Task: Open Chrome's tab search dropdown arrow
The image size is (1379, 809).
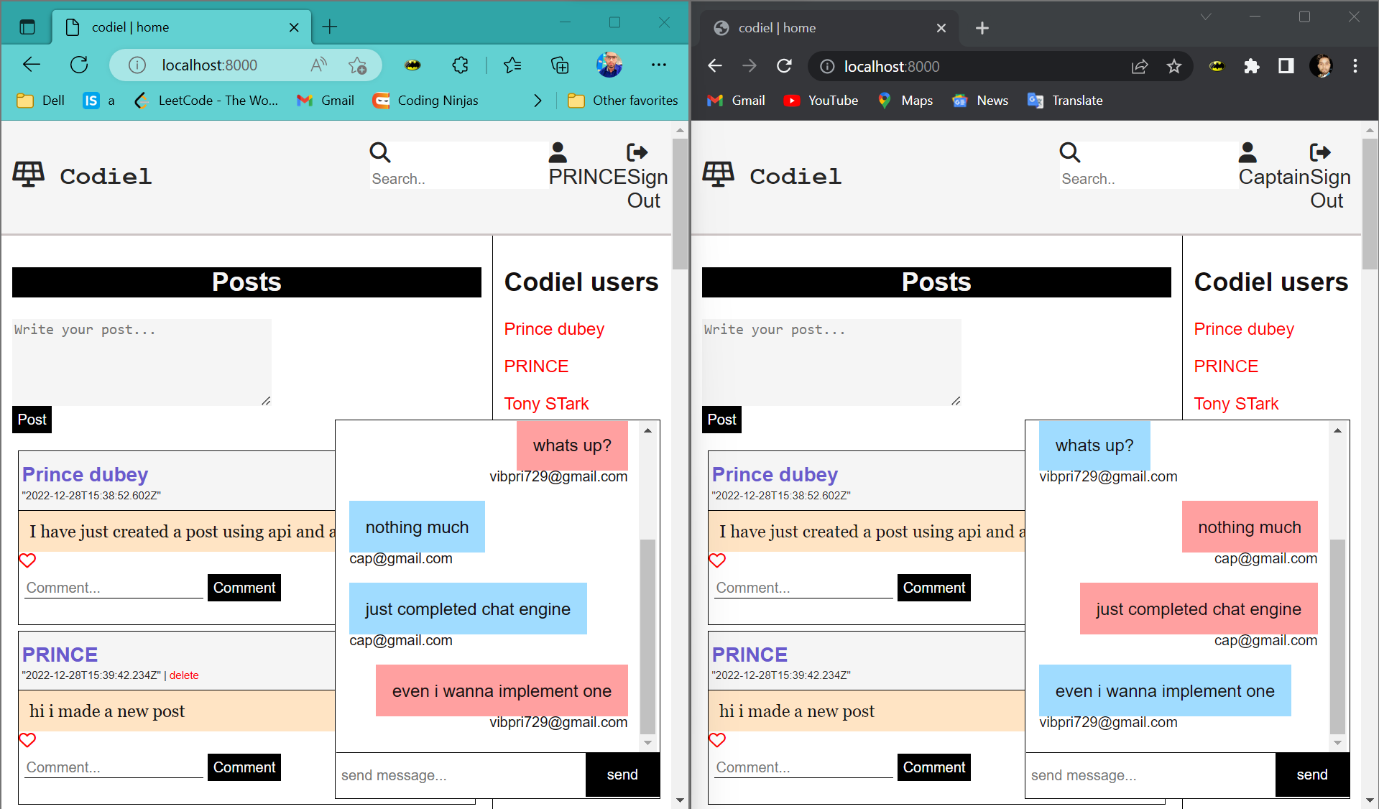Action: point(1205,17)
